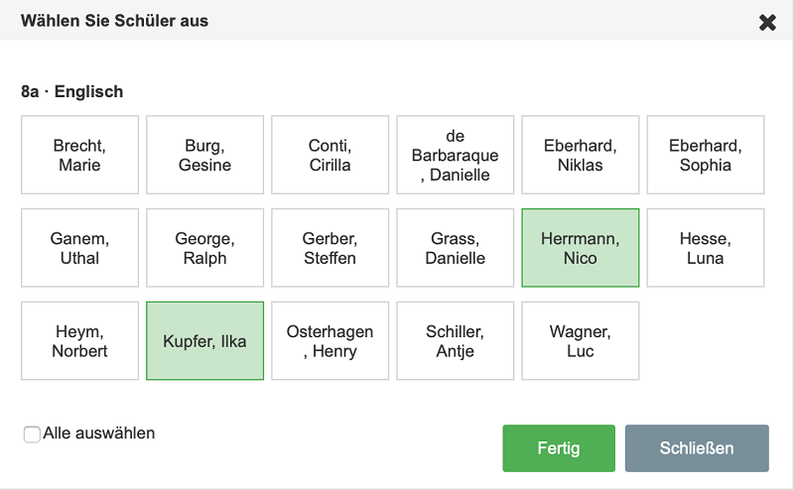The height and width of the screenshot is (490, 794).
Task: Pick the Grass, Danielle tile
Action: coord(456,248)
